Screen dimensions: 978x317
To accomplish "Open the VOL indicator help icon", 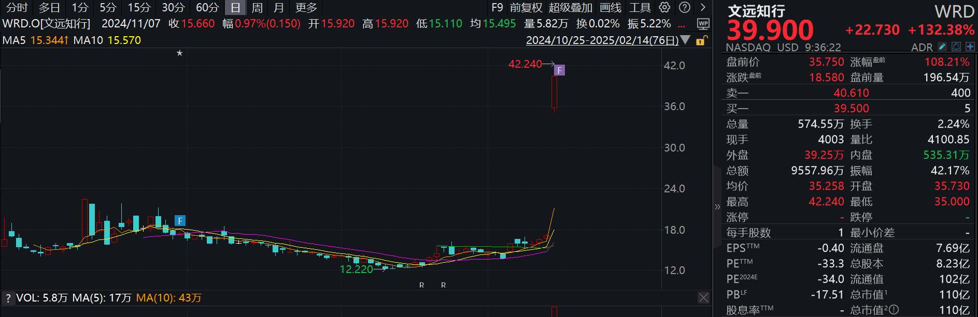I will tap(8, 298).
